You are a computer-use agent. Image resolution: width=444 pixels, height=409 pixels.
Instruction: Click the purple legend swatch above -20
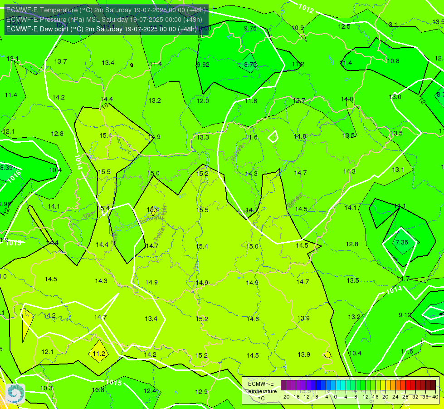point(283,385)
